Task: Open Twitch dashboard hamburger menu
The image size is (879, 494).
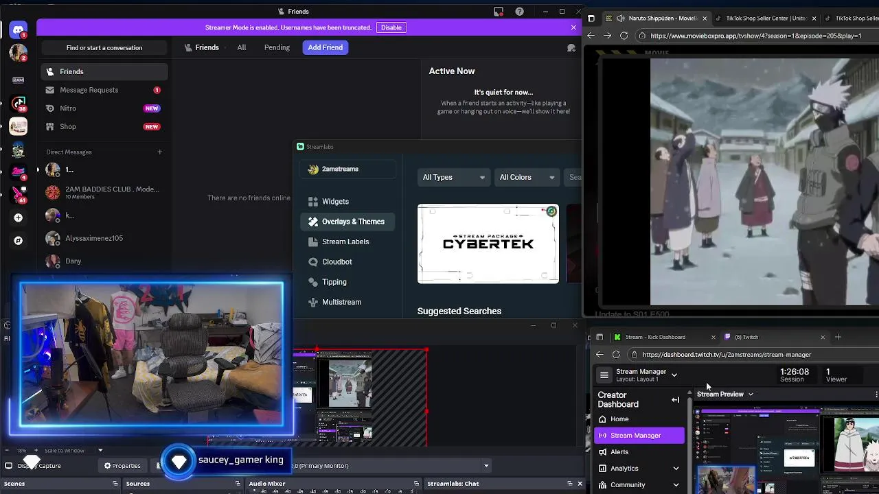Action: pyautogui.click(x=604, y=375)
